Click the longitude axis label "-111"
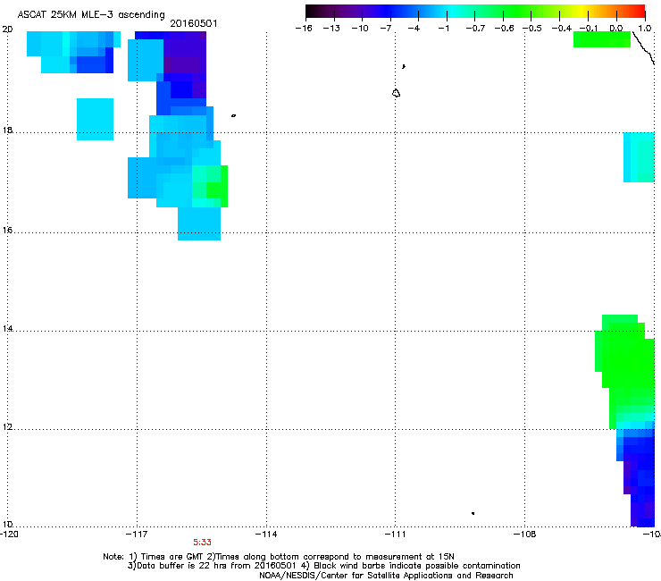 coord(395,535)
